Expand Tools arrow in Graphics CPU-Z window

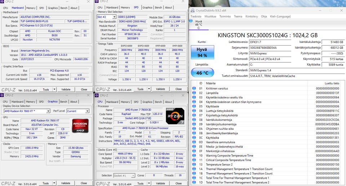(x=54, y=183)
